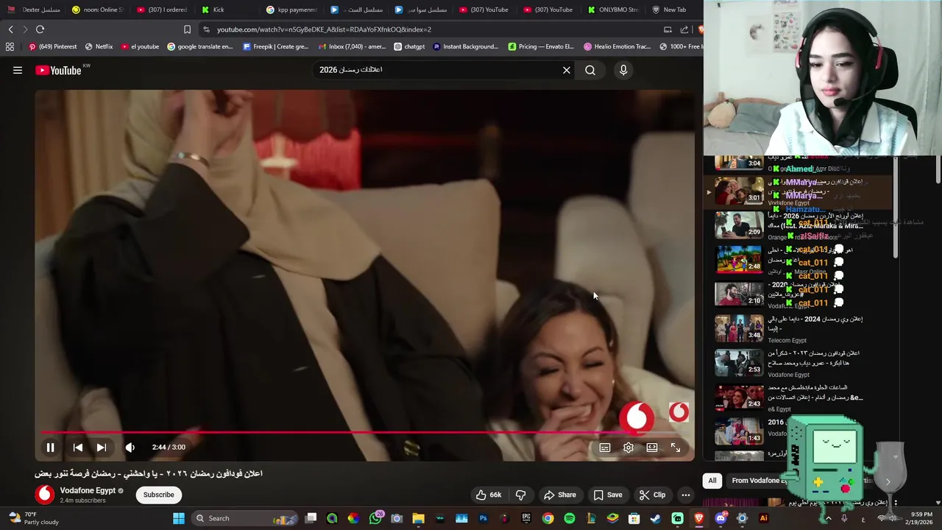Start voice search with microphone icon
The width and height of the screenshot is (942, 530).
(623, 70)
